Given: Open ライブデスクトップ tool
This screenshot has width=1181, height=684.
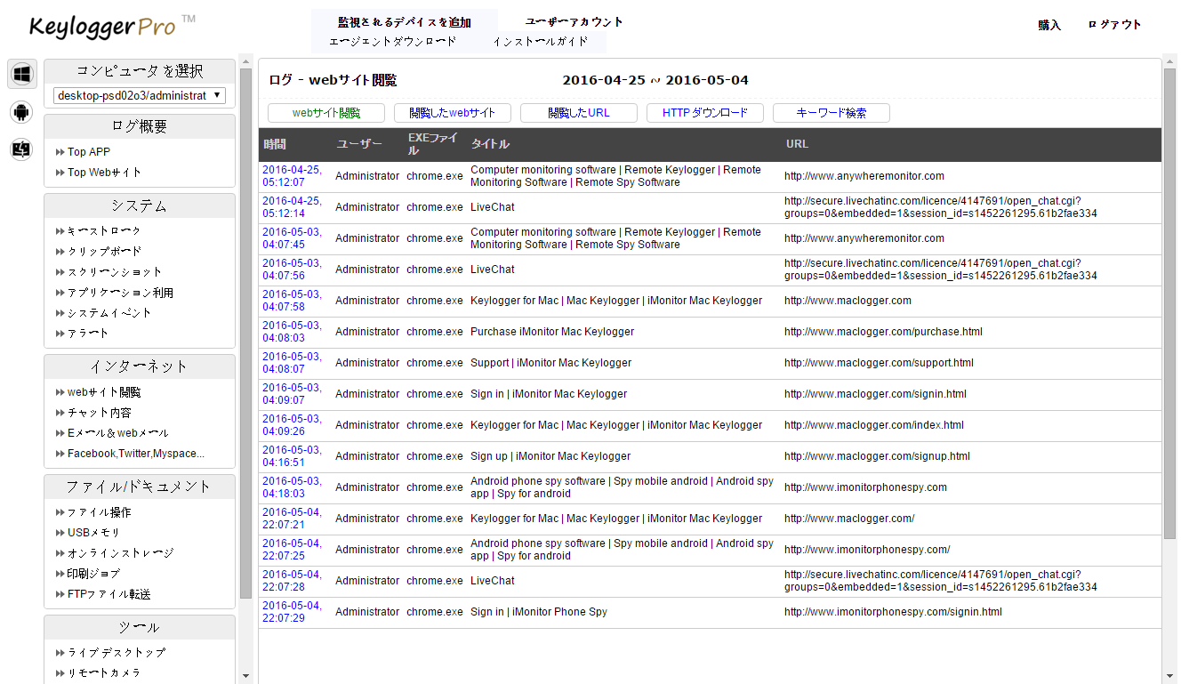Looking at the screenshot, I should coord(116,653).
